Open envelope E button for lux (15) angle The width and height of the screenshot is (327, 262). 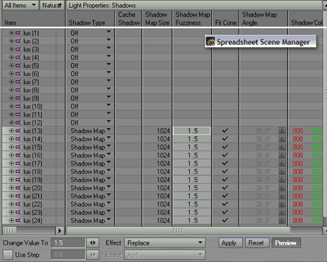282,147
